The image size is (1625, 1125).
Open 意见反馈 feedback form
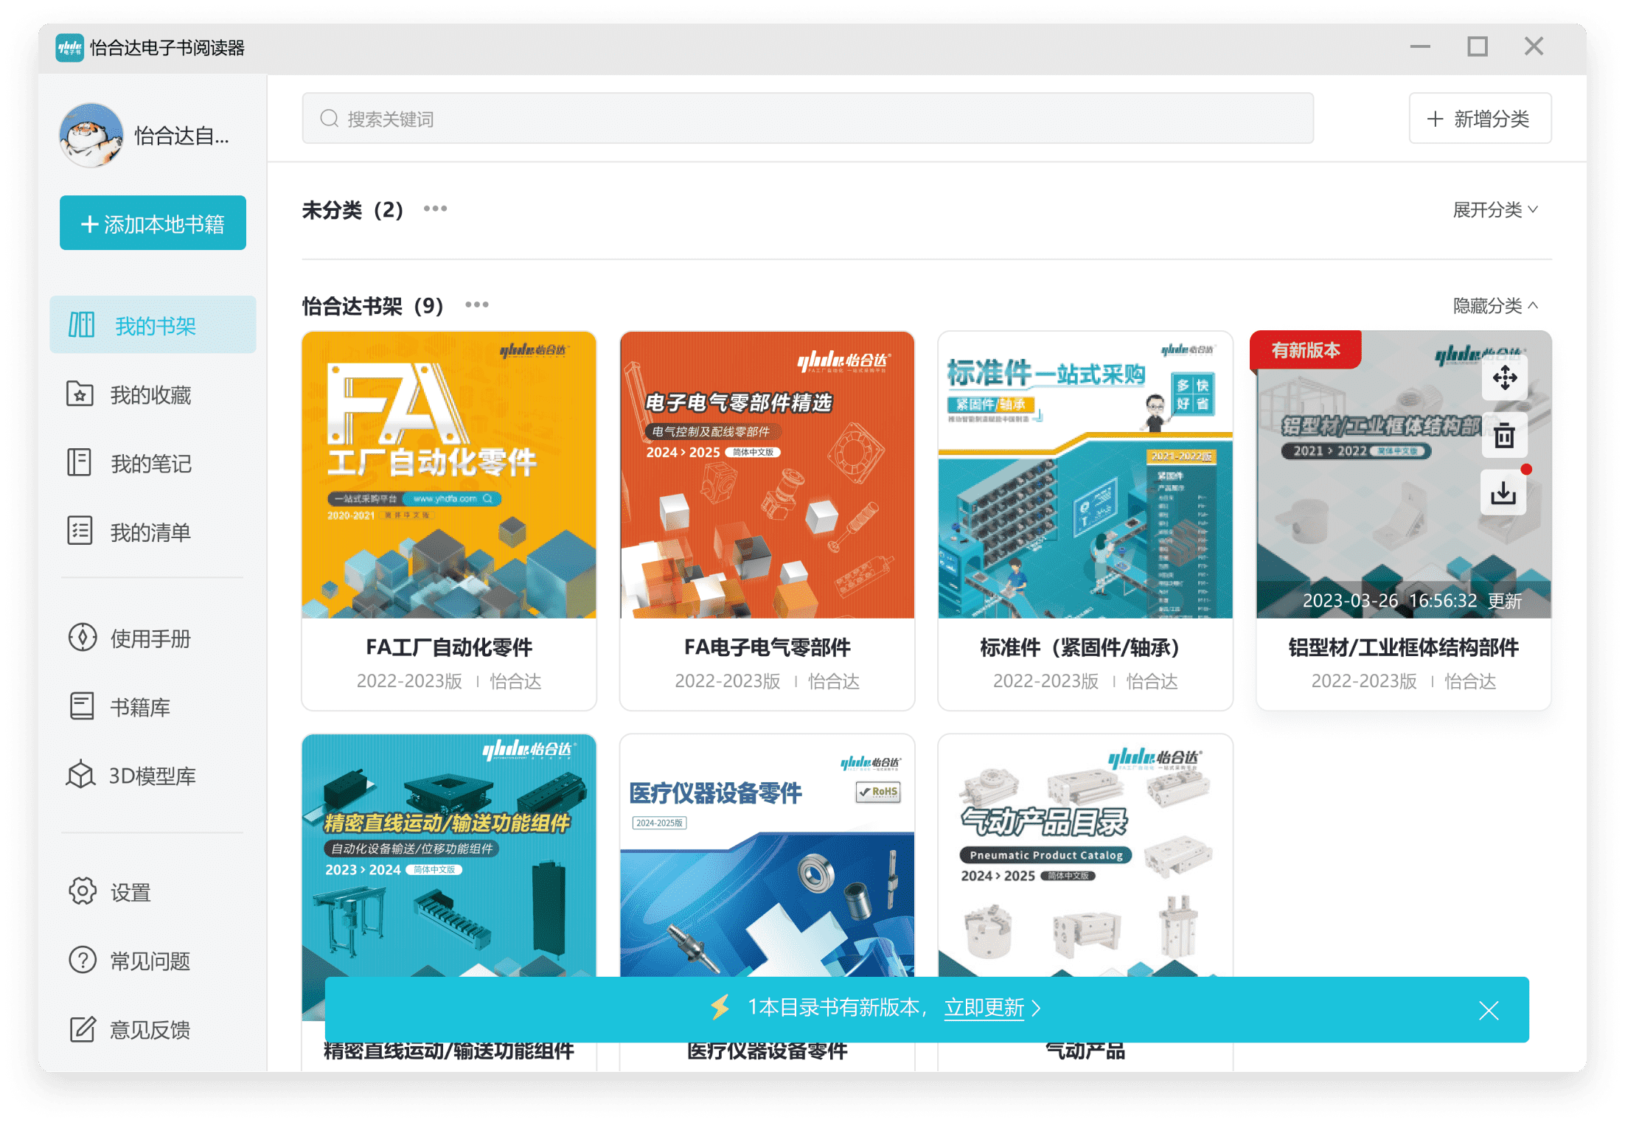(x=150, y=1029)
